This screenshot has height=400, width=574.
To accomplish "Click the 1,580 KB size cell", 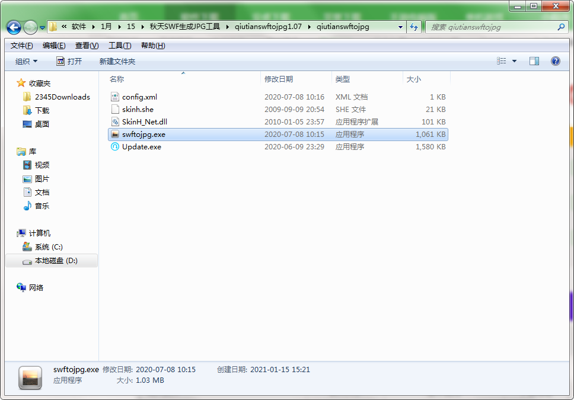I will 430,147.
